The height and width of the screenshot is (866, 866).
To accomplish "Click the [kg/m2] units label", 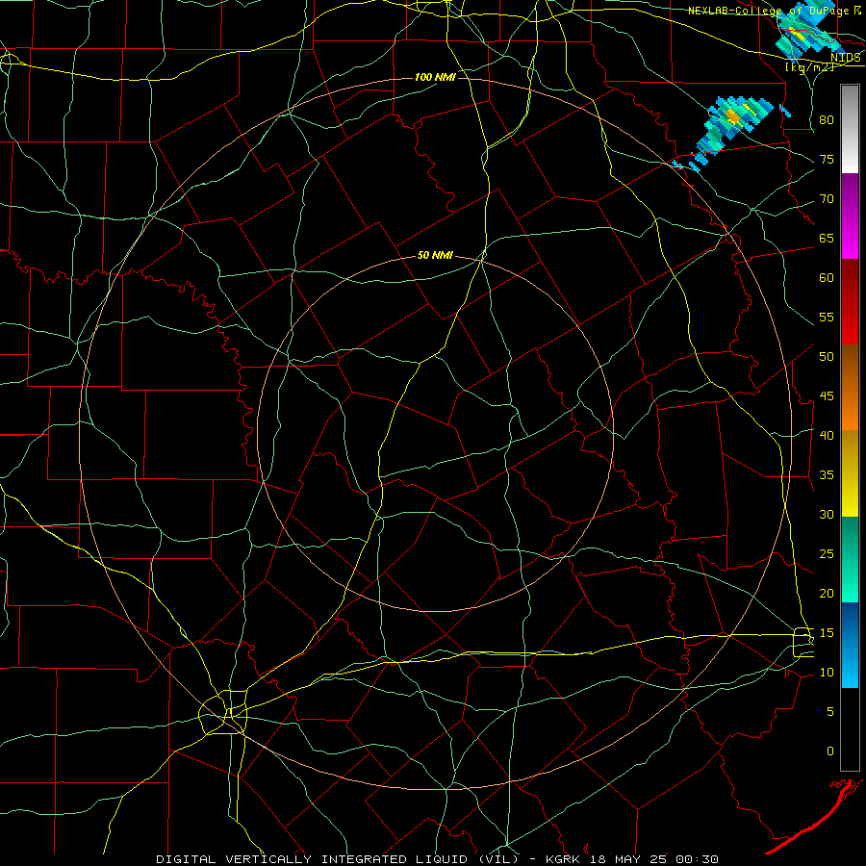I will (x=809, y=66).
